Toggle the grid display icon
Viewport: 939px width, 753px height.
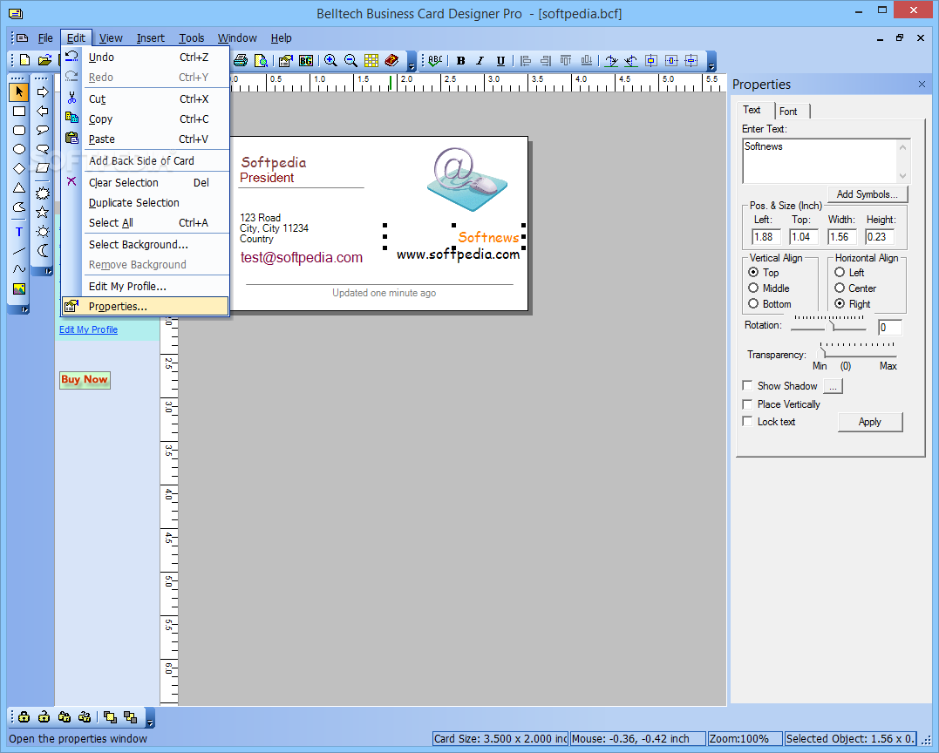tap(371, 60)
